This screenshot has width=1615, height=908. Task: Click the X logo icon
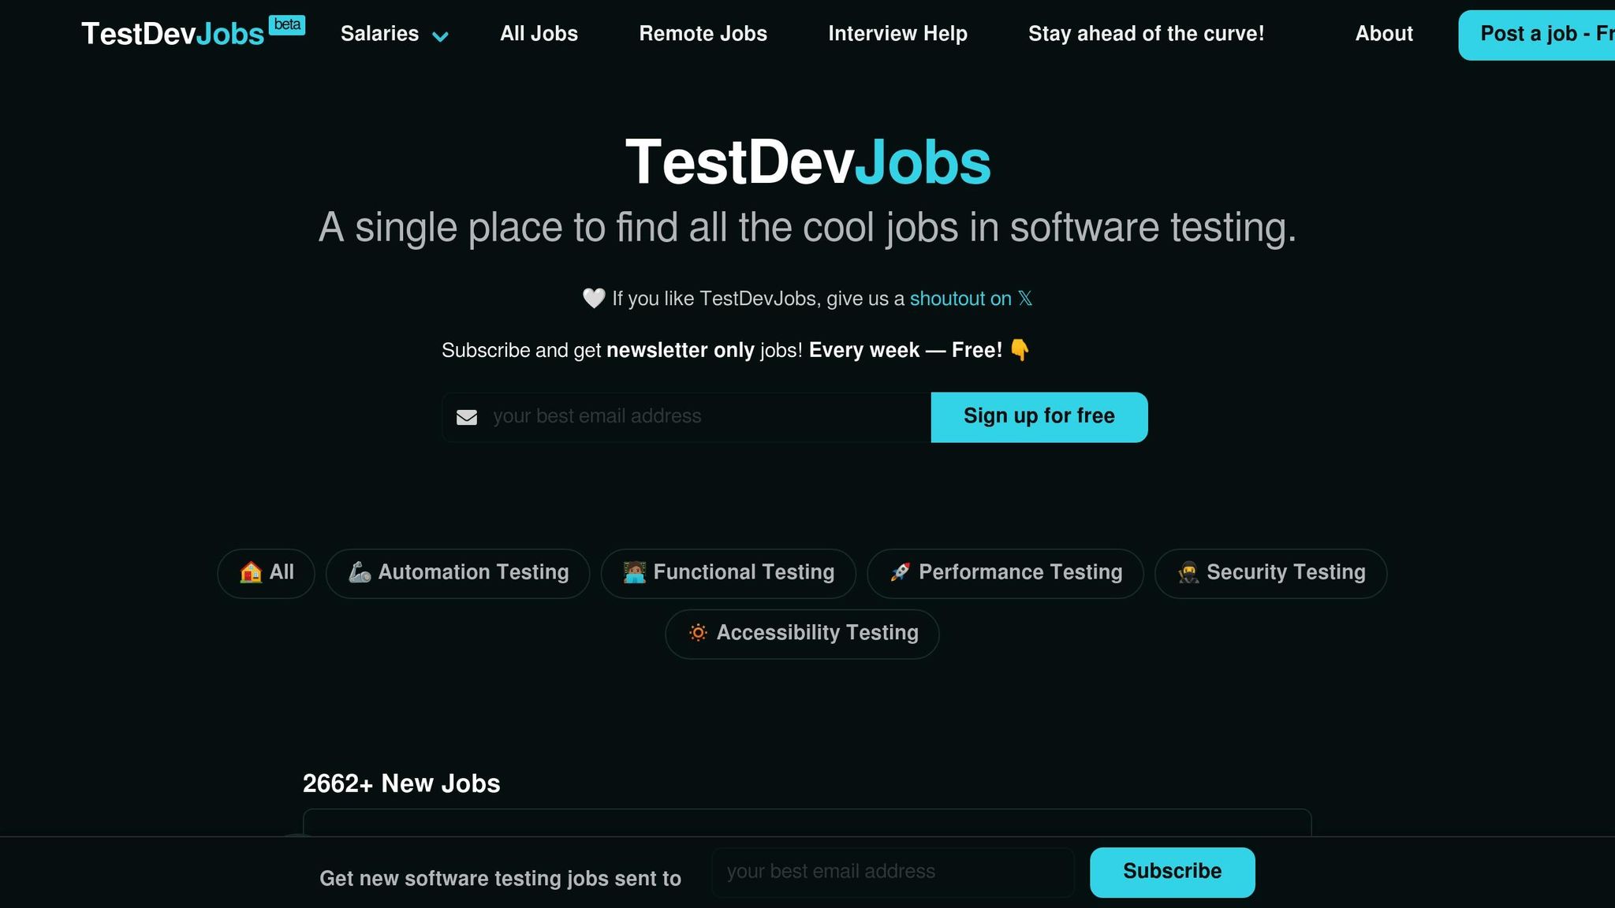1024,298
